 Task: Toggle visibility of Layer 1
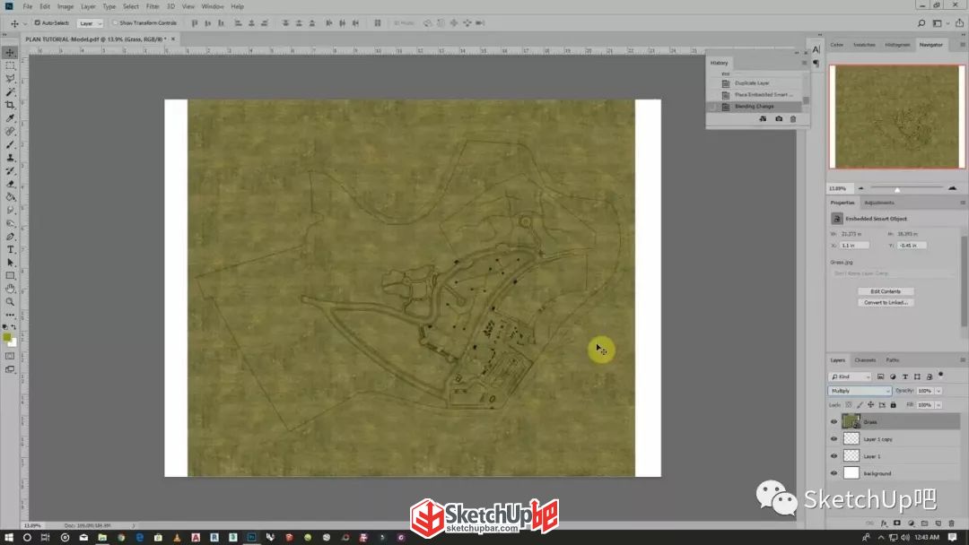tap(834, 456)
